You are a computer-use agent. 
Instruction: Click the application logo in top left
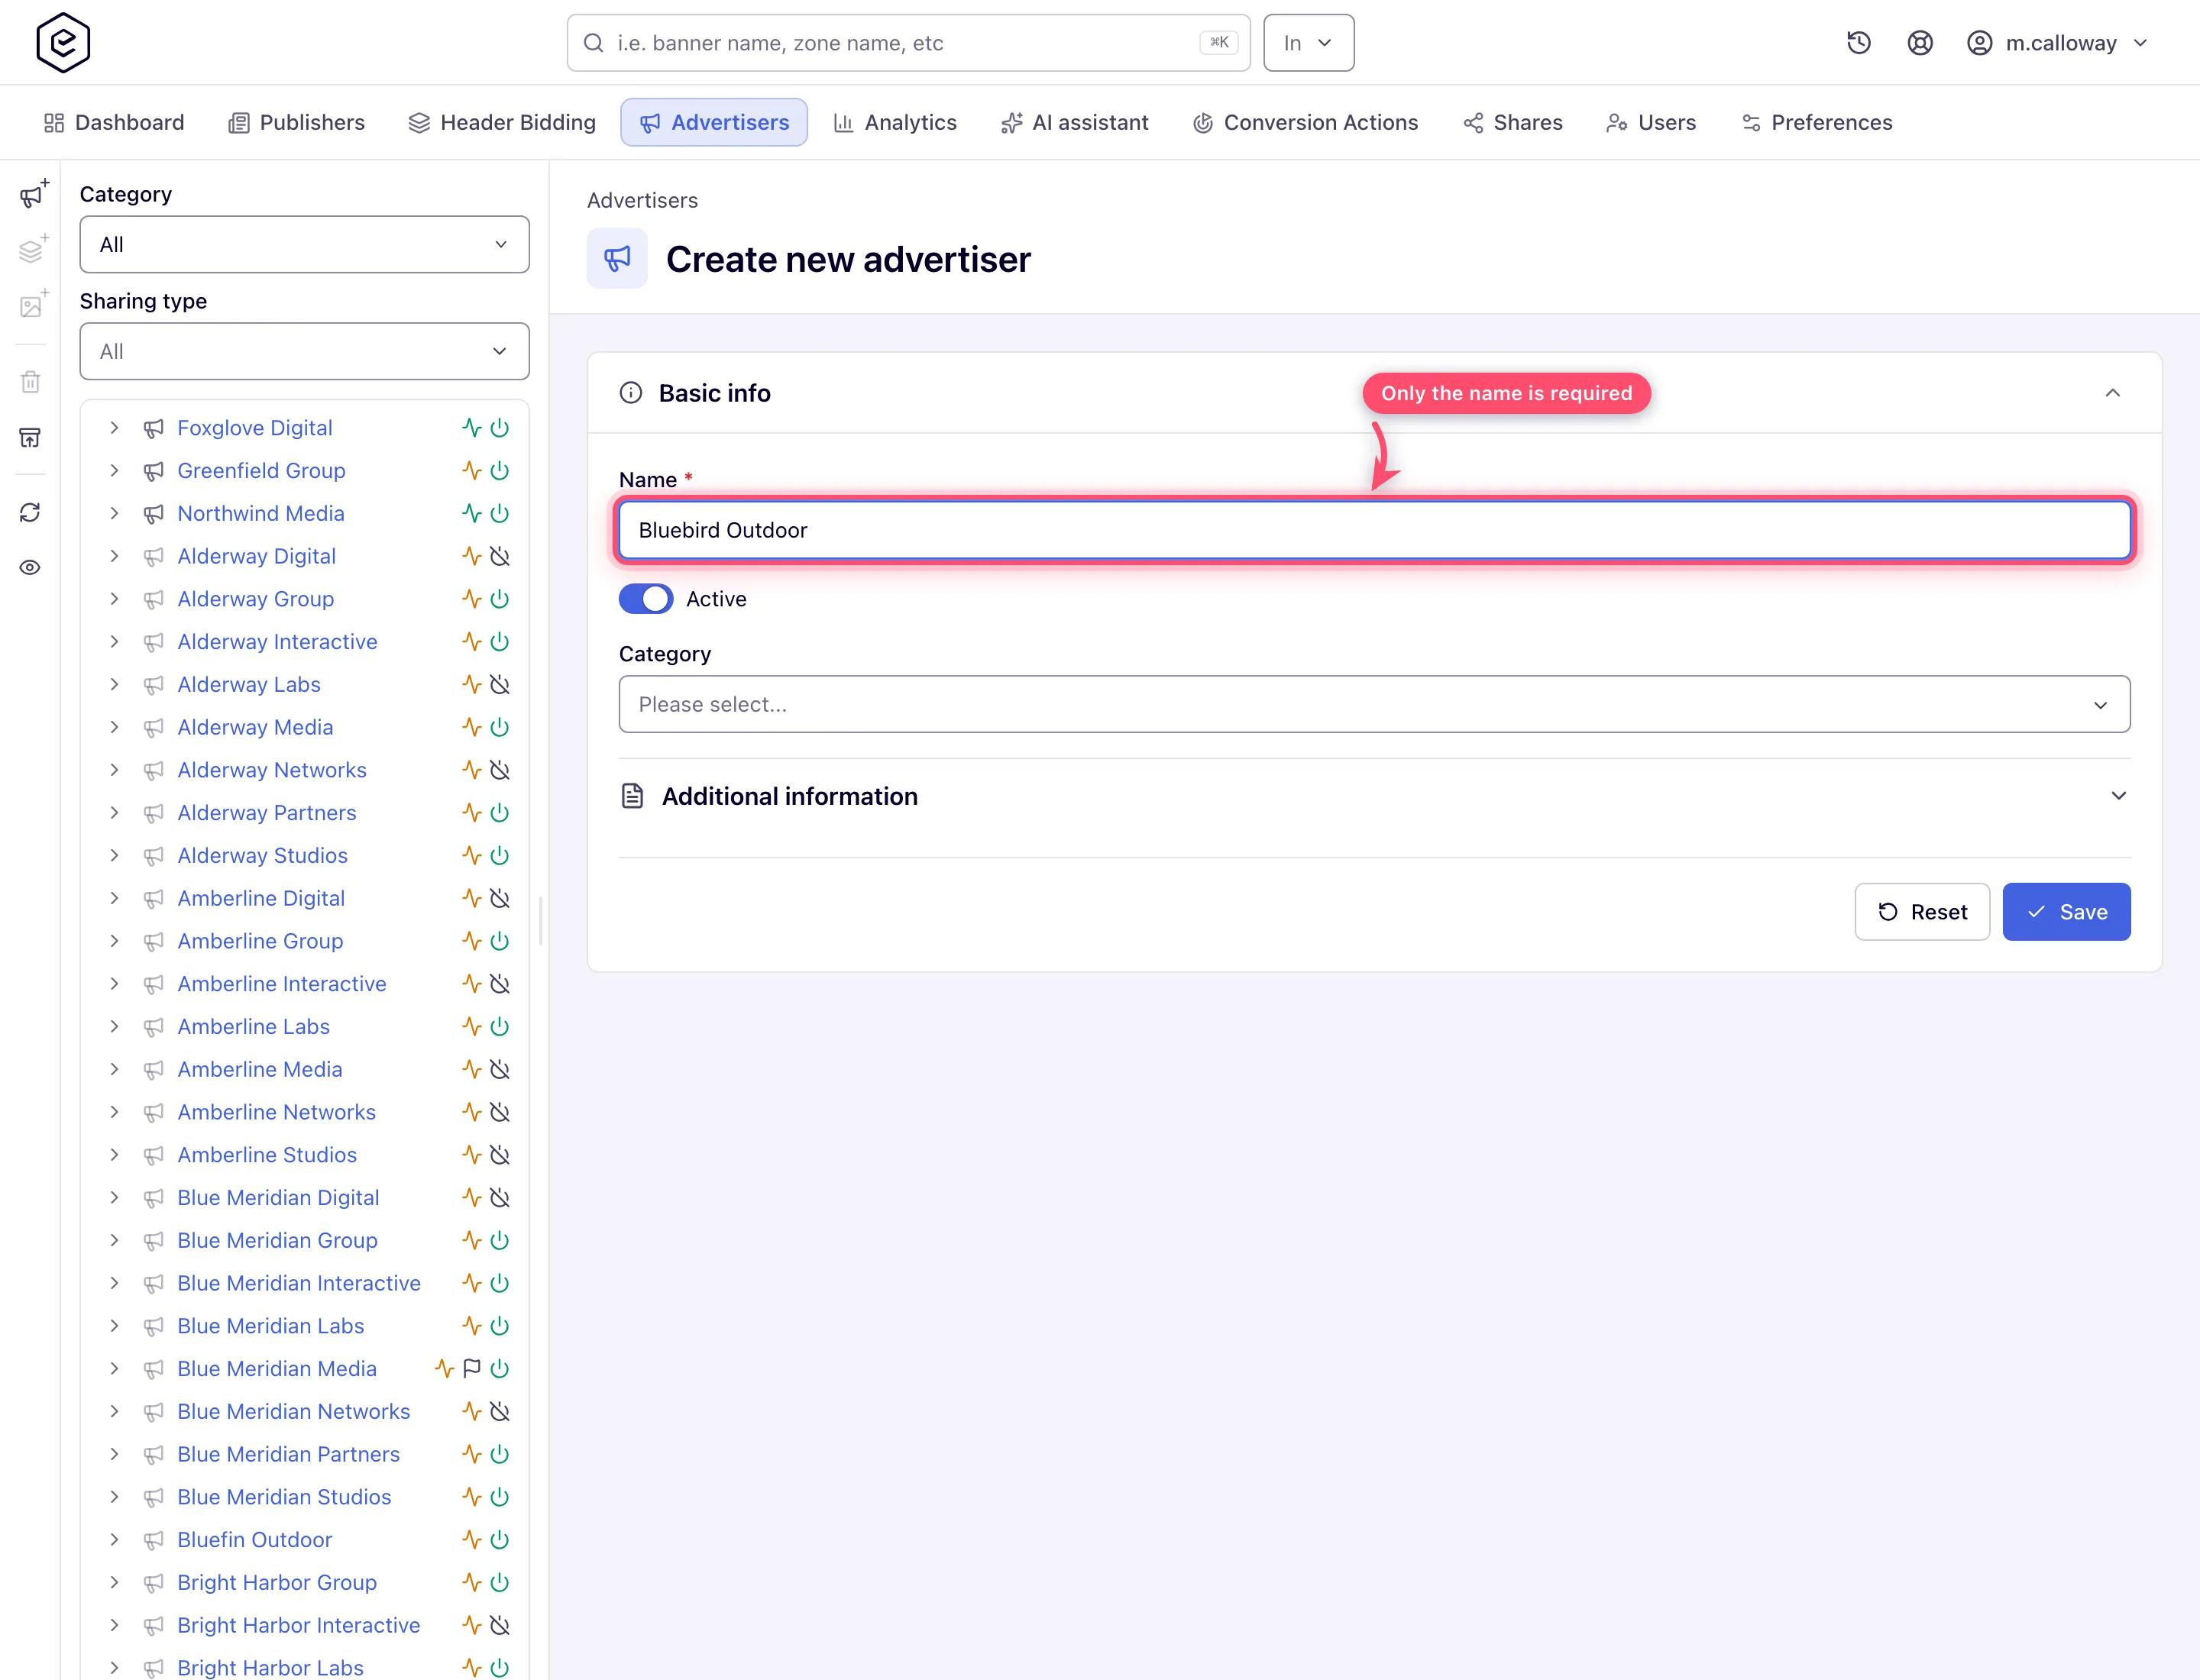pyautogui.click(x=63, y=43)
